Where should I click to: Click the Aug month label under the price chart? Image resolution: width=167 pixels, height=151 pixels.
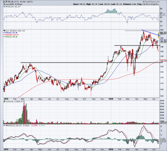point(67,99)
